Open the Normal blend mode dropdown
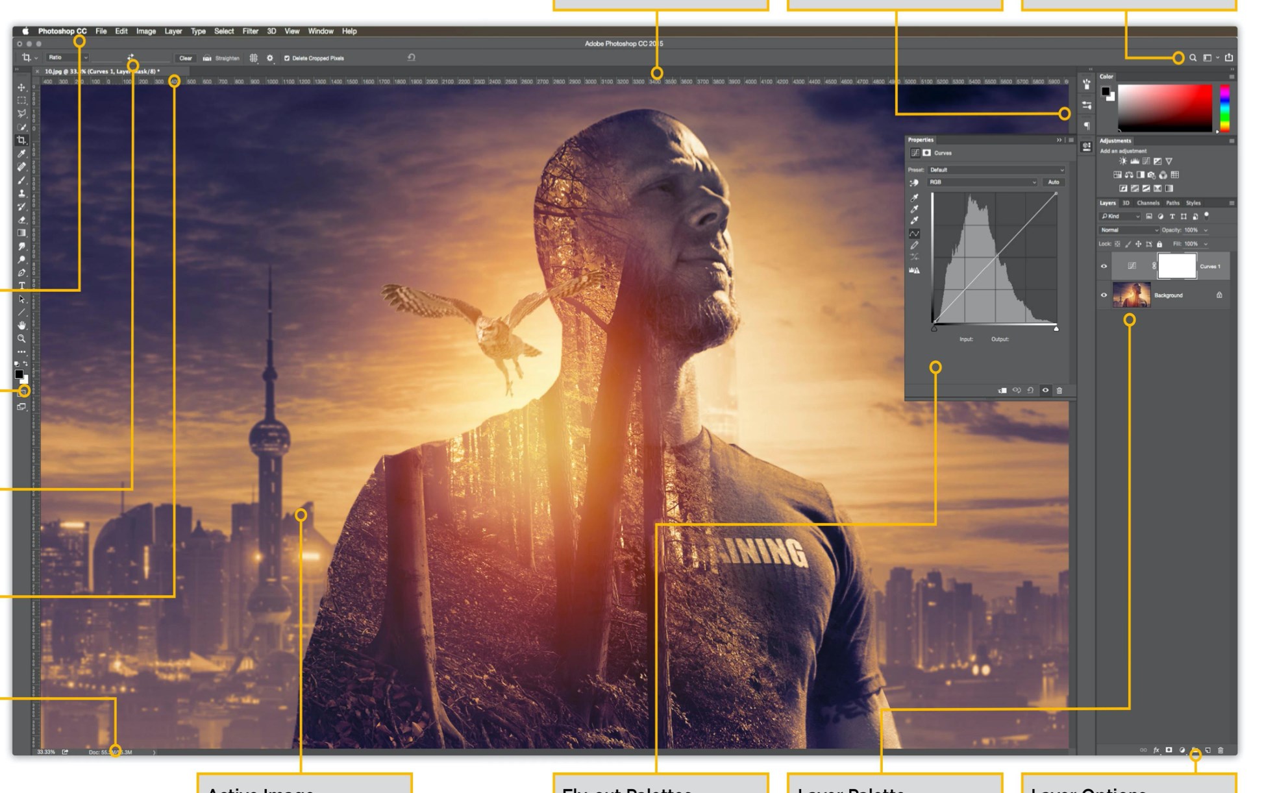The image size is (1275, 793). (x=1128, y=230)
